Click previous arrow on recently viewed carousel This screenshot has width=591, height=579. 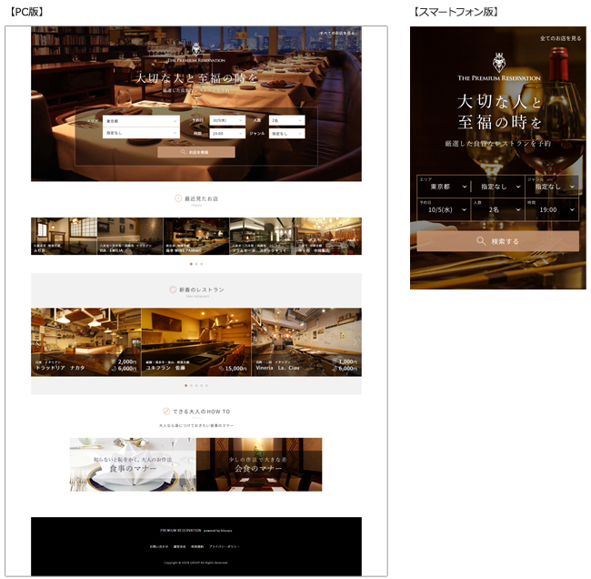click(37, 237)
